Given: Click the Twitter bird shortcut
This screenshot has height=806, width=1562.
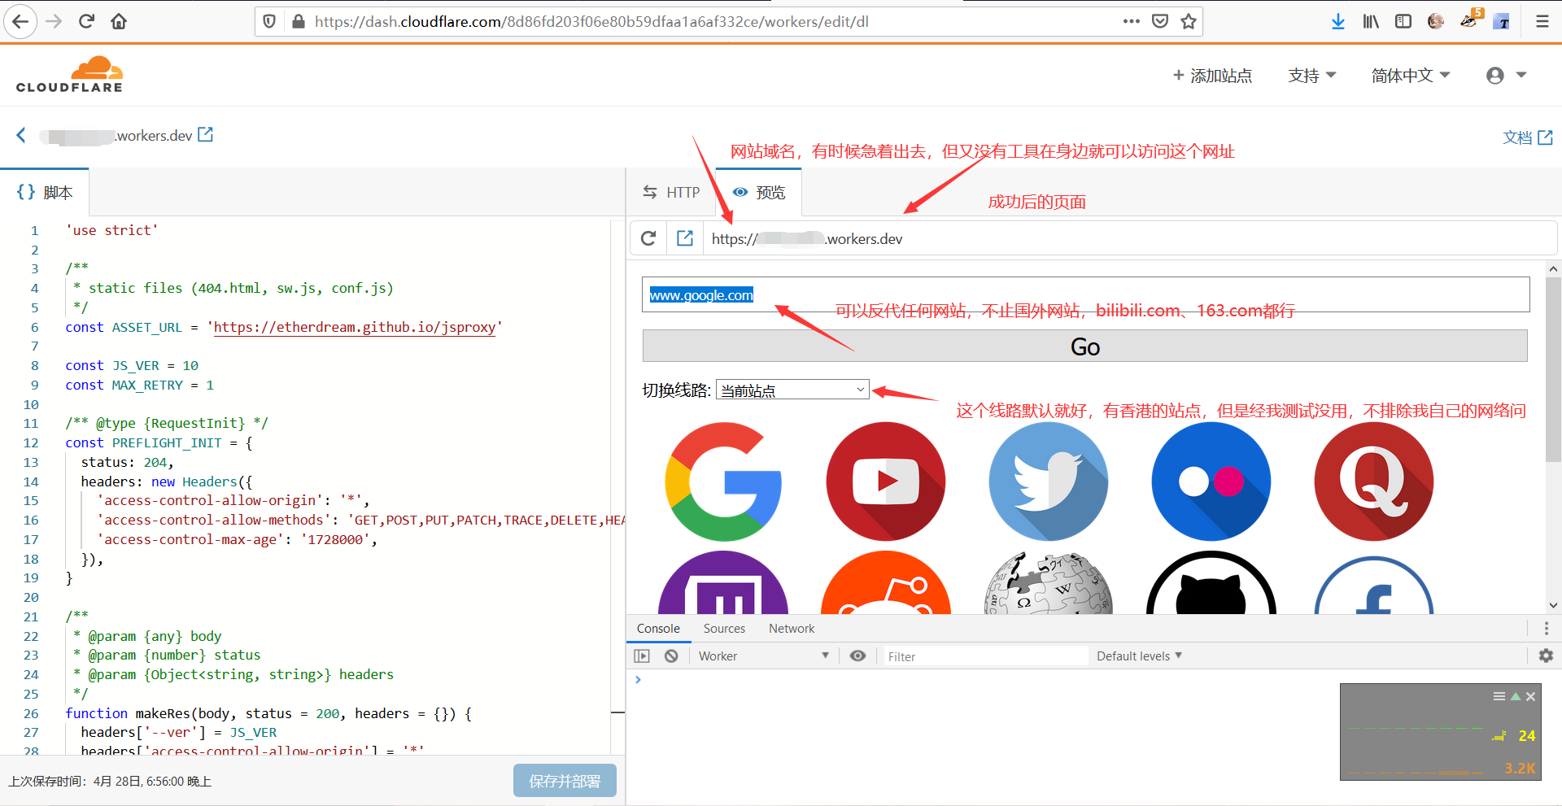Looking at the screenshot, I should [1049, 481].
